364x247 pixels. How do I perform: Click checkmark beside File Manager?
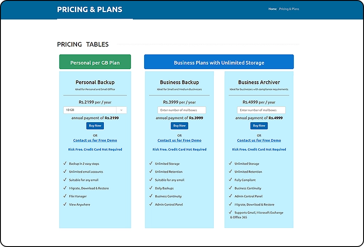point(64,196)
